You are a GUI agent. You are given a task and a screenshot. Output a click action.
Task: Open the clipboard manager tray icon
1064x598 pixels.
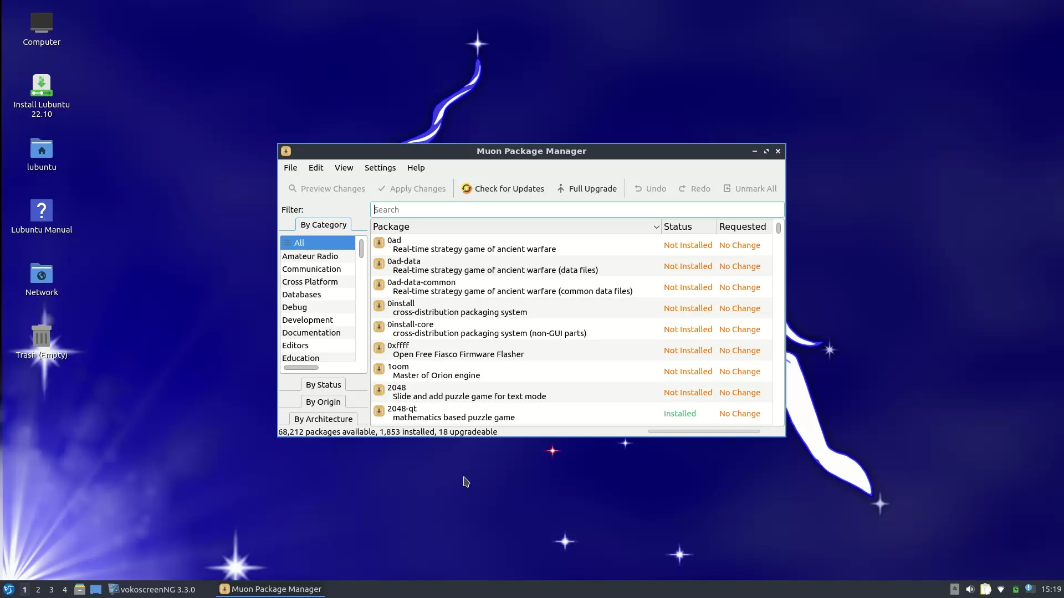tap(985, 589)
